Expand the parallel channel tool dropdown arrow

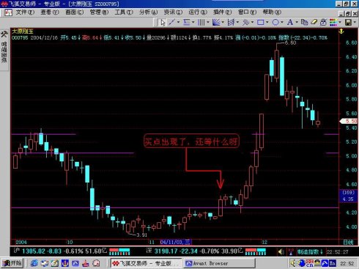(237, 22)
